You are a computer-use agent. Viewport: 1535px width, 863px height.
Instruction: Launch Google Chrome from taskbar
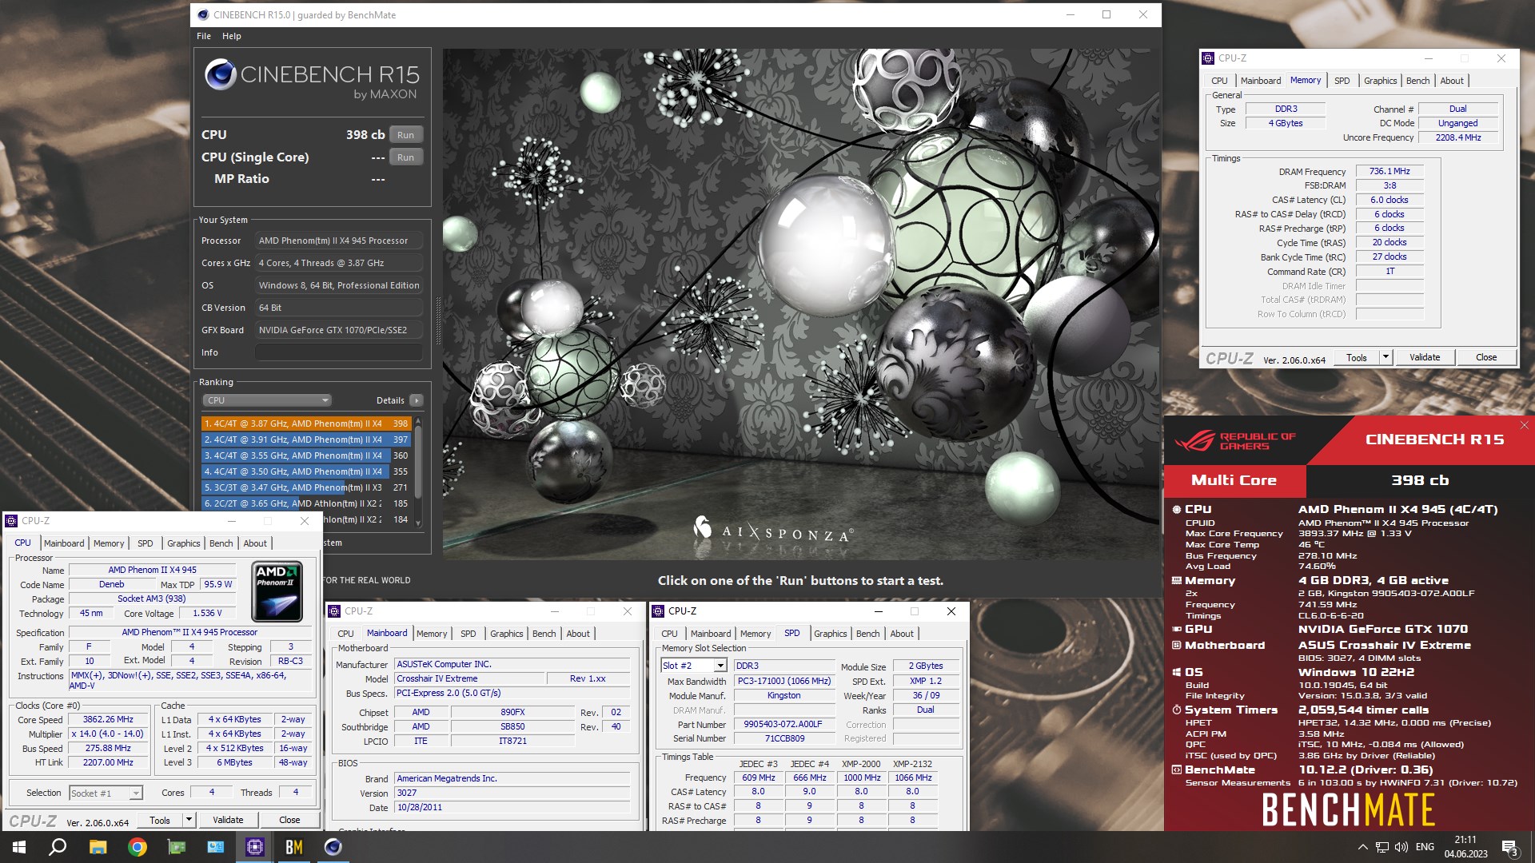point(137,847)
